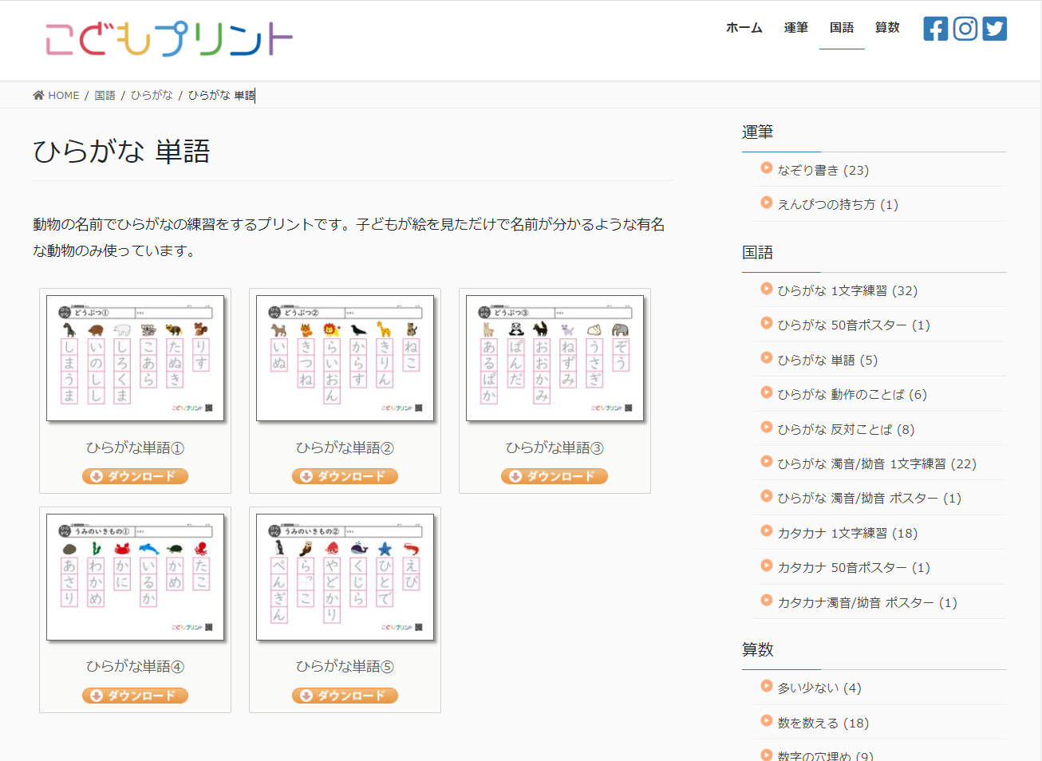Open the Facebook page icon
Image resolution: width=1042 pixels, height=761 pixels.
tap(935, 29)
